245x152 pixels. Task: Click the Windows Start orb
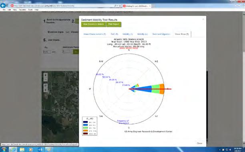pyautogui.click(x=4, y=150)
